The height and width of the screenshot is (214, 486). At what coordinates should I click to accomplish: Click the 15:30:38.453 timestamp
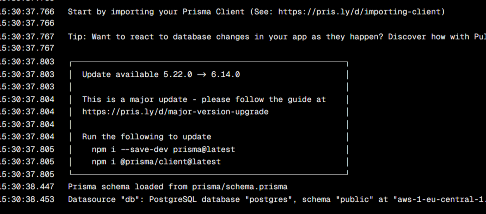pyautogui.click(x=27, y=199)
